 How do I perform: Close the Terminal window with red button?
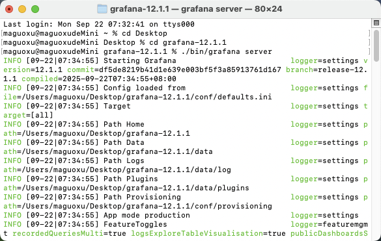(x=9, y=9)
